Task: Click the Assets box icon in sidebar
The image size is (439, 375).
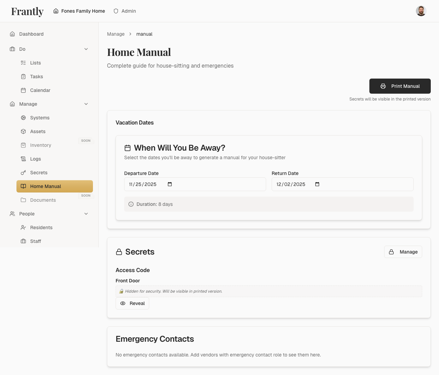Action: point(23,131)
